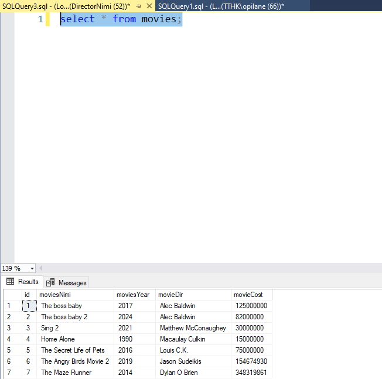Click the moviesYear column header
The height and width of the screenshot is (379, 382).
tap(133, 295)
